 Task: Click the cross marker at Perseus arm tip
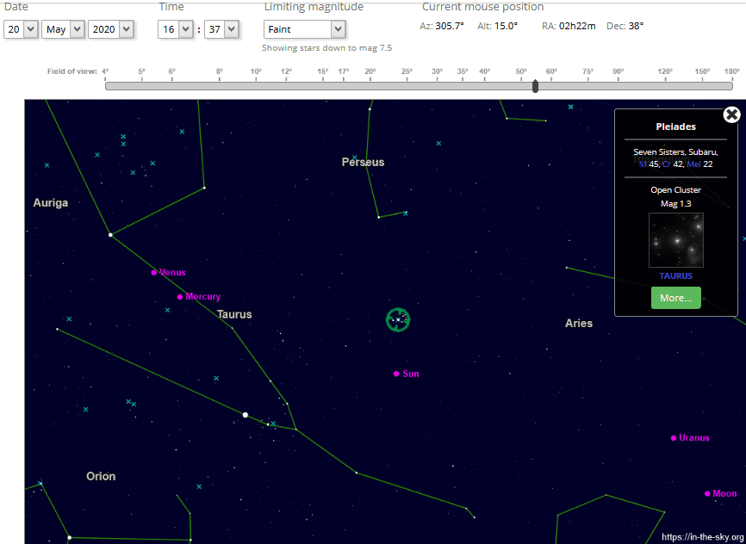[x=406, y=213]
